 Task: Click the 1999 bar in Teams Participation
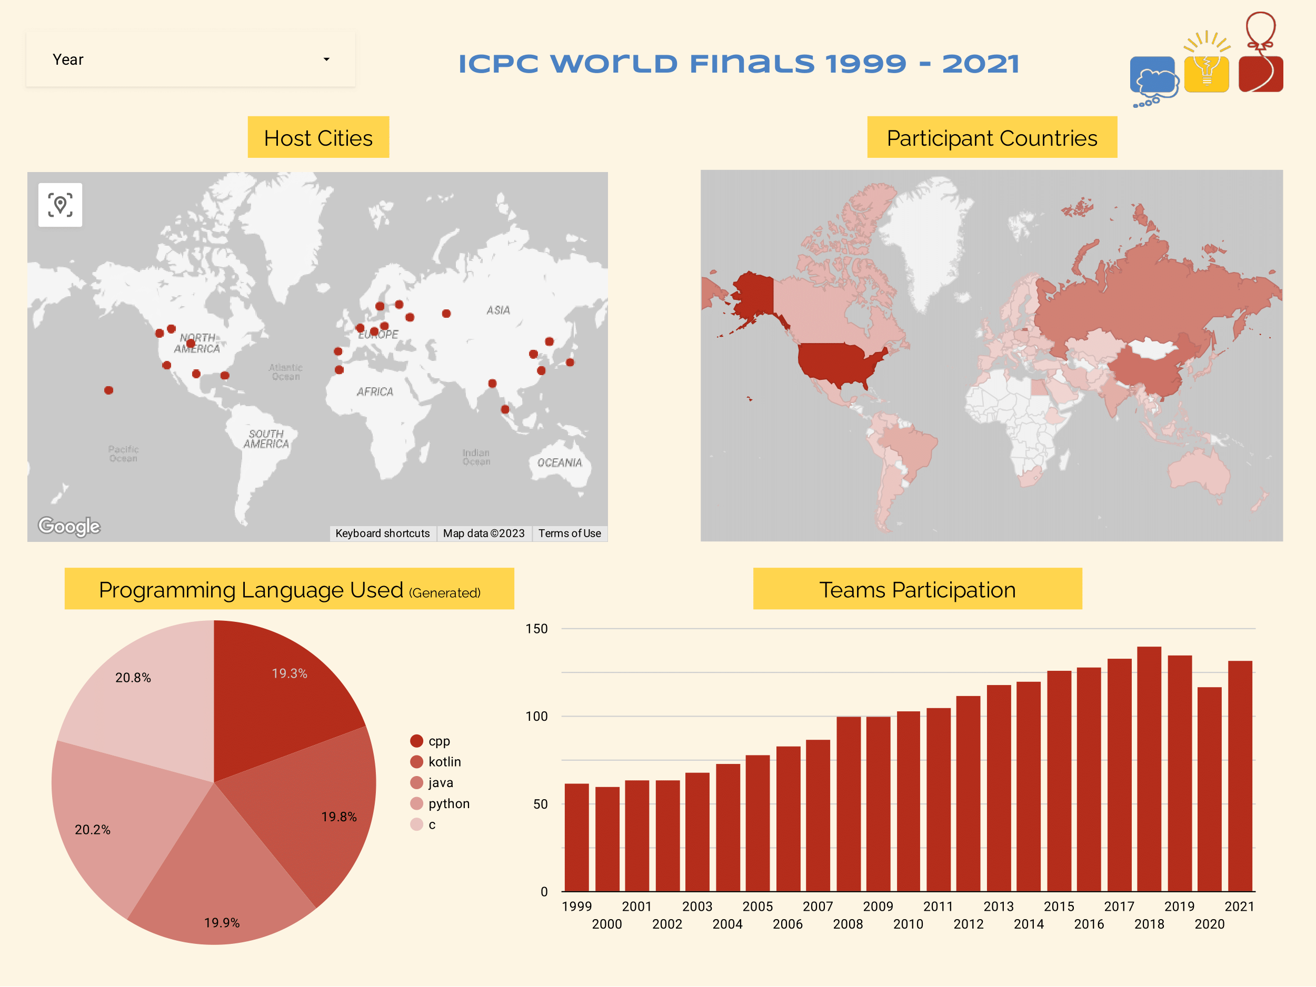click(576, 837)
